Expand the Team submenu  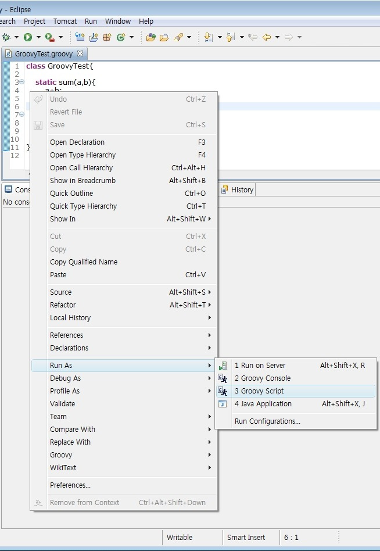124,416
